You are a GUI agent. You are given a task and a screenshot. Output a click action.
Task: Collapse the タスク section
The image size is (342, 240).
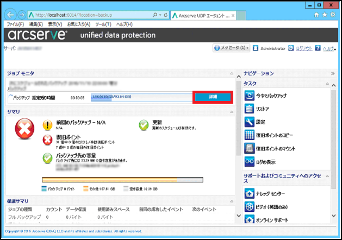pyautogui.click(x=327, y=84)
